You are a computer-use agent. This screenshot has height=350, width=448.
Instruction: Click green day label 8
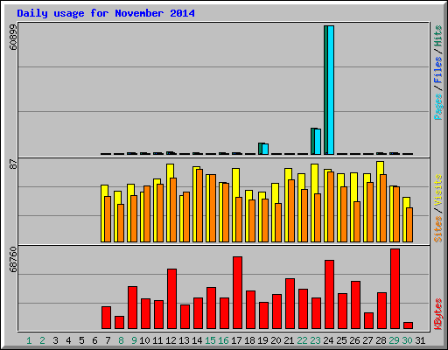coord(121,340)
